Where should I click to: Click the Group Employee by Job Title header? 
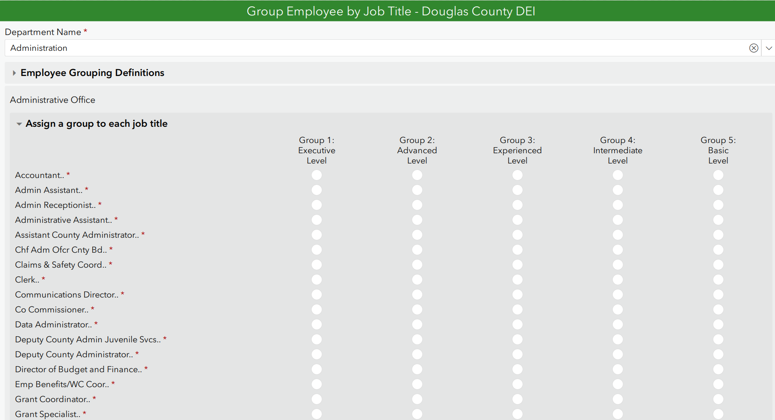[391, 11]
